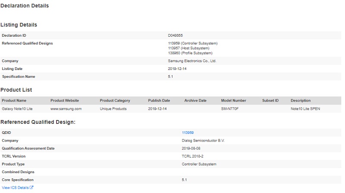Click the TCRL Version label
This screenshot has height=193, width=345.
(14, 156)
